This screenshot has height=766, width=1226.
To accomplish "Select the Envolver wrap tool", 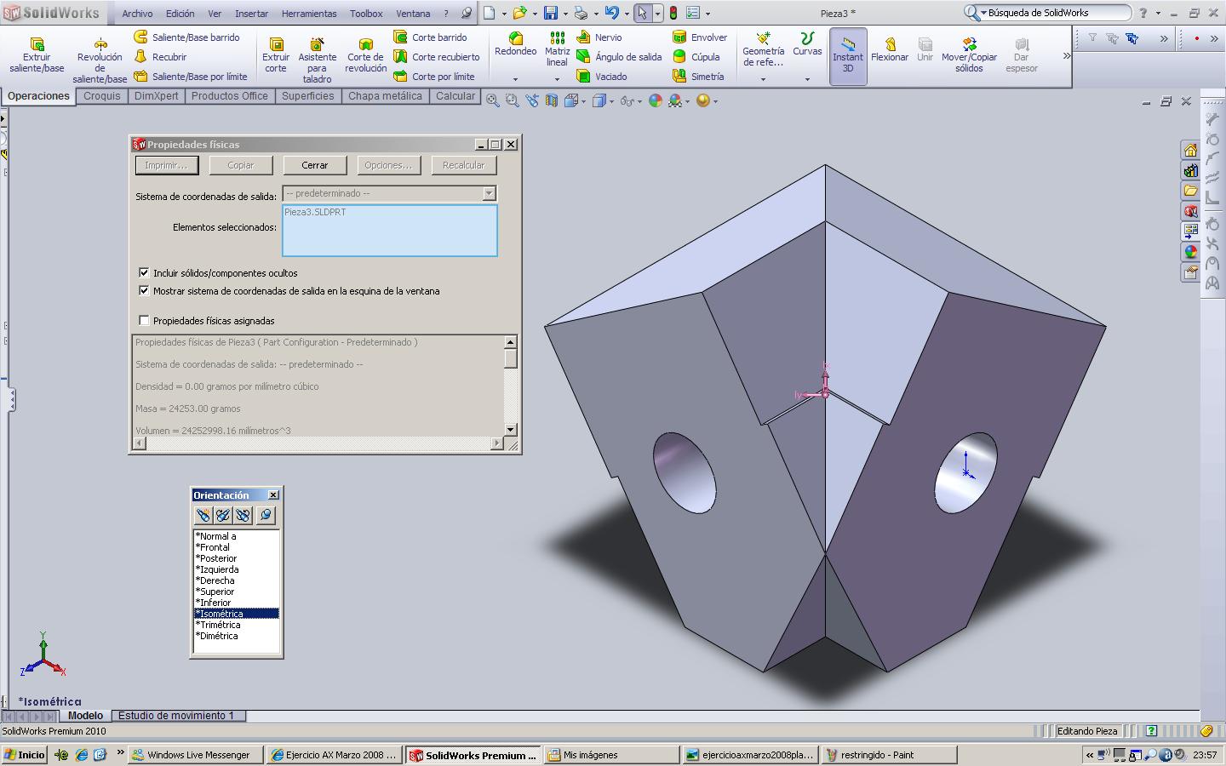I will pyautogui.click(x=700, y=37).
